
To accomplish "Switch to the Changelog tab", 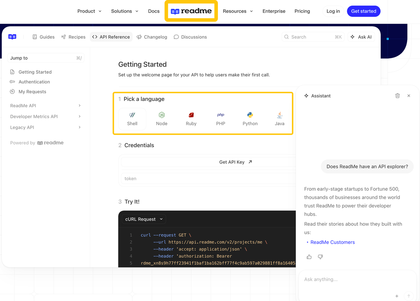I will point(152,37).
